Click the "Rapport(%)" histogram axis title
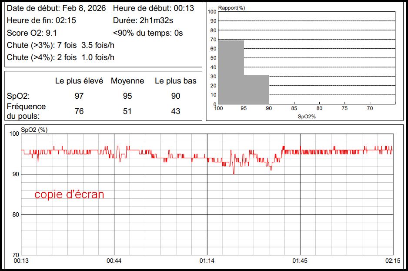Viewport: 408px width, 271px height. coord(231,8)
